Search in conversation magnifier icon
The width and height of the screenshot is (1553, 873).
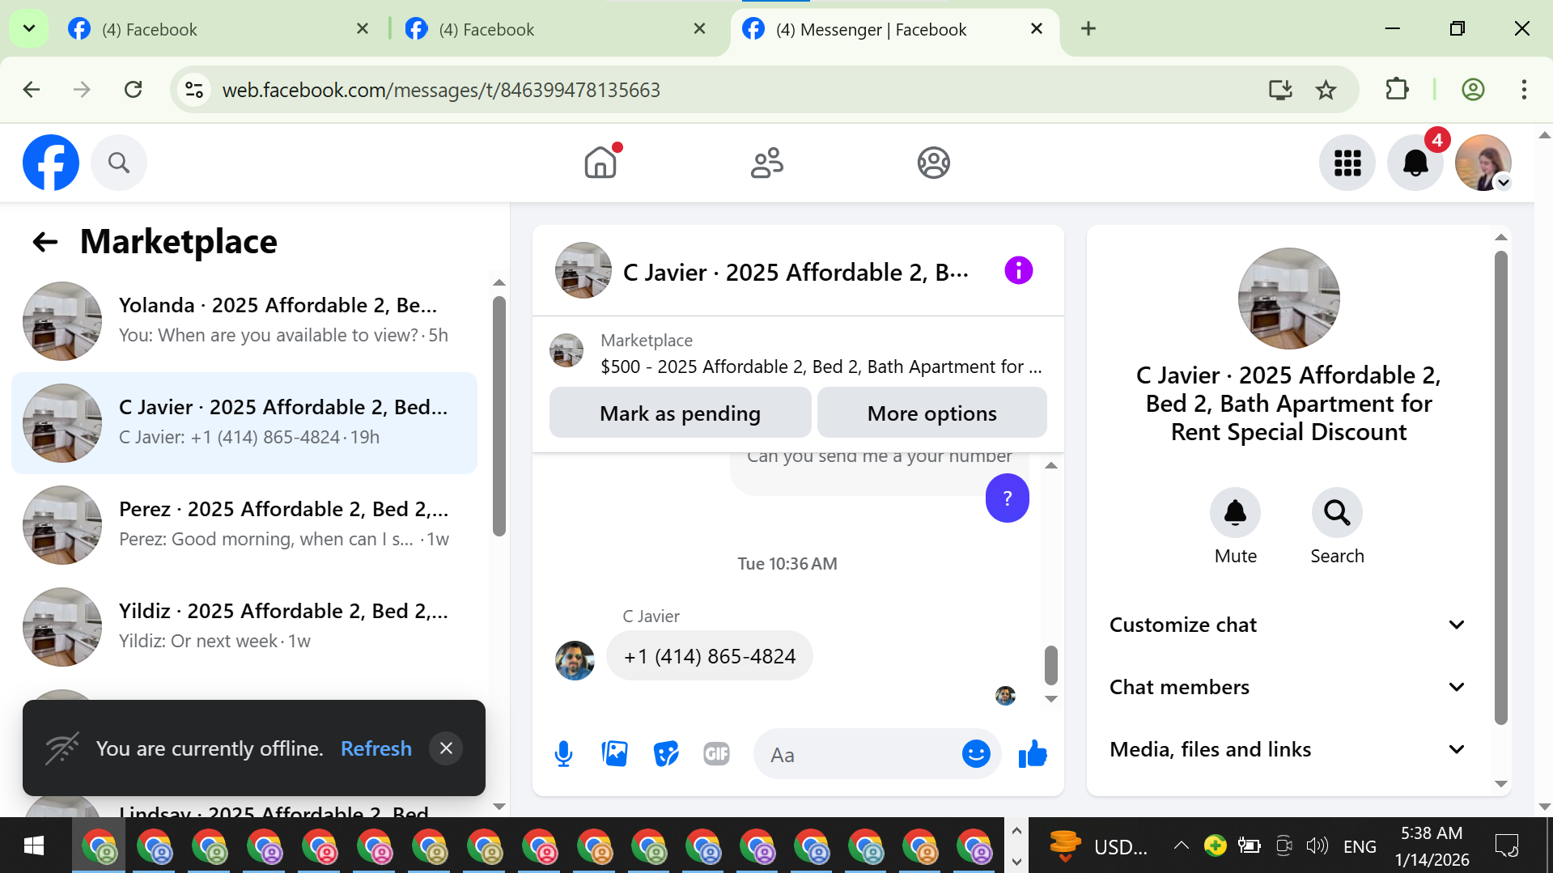pos(1337,512)
